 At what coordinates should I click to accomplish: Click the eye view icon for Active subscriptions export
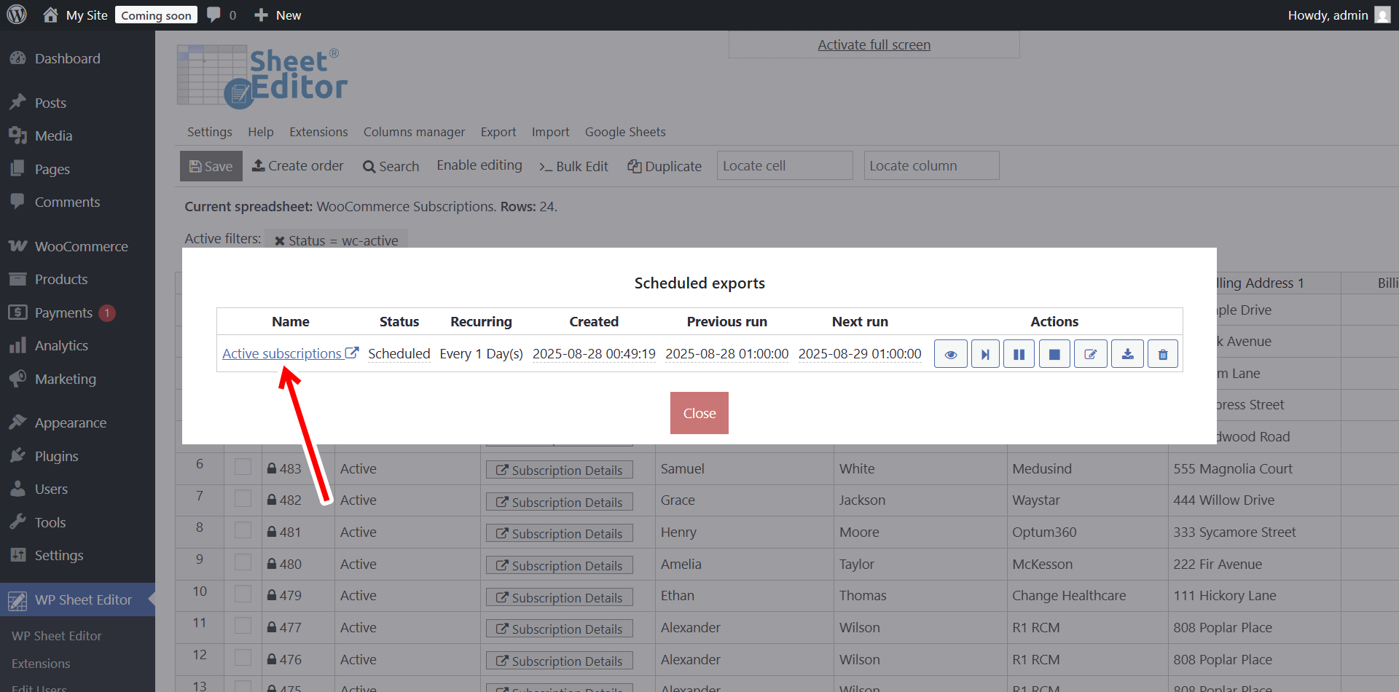tap(951, 354)
